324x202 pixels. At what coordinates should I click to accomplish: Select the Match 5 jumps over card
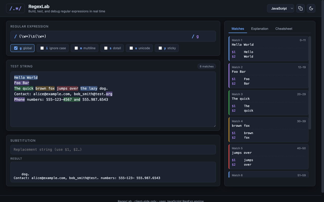coord(268,157)
